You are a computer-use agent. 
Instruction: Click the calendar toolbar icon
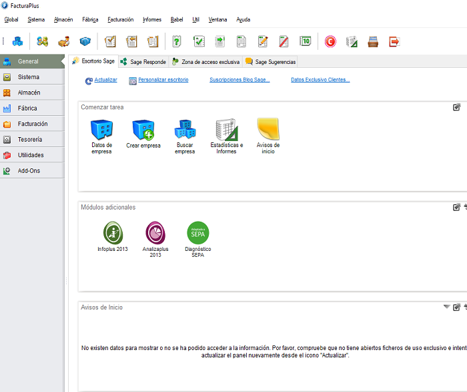pos(305,42)
